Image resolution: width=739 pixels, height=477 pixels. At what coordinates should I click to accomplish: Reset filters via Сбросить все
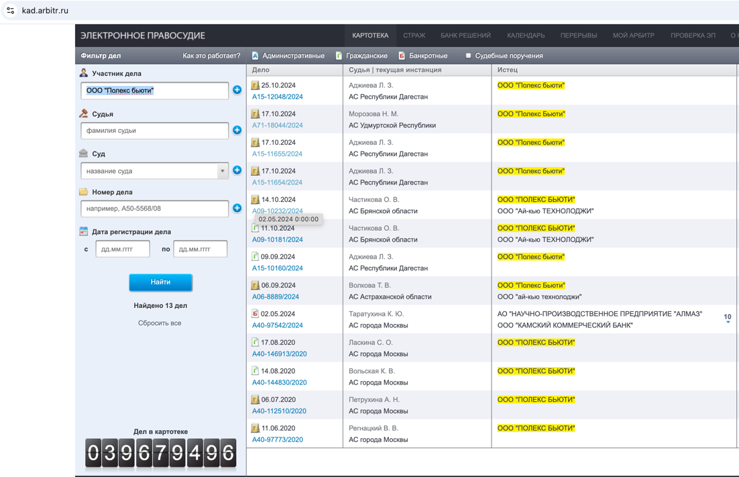(160, 323)
